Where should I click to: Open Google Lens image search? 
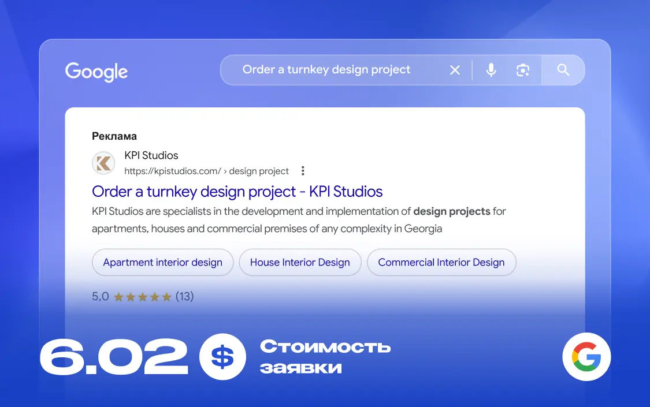click(x=523, y=69)
